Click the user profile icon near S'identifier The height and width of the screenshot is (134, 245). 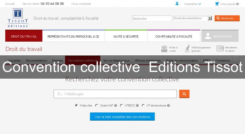click(x=177, y=3)
